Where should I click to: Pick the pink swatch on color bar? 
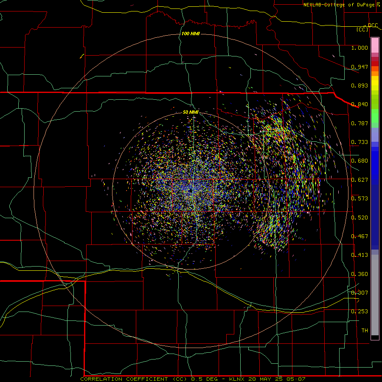click(375, 45)
